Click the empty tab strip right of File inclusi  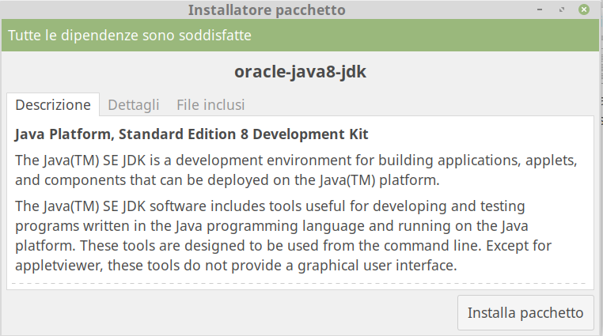tap(419, 104)
